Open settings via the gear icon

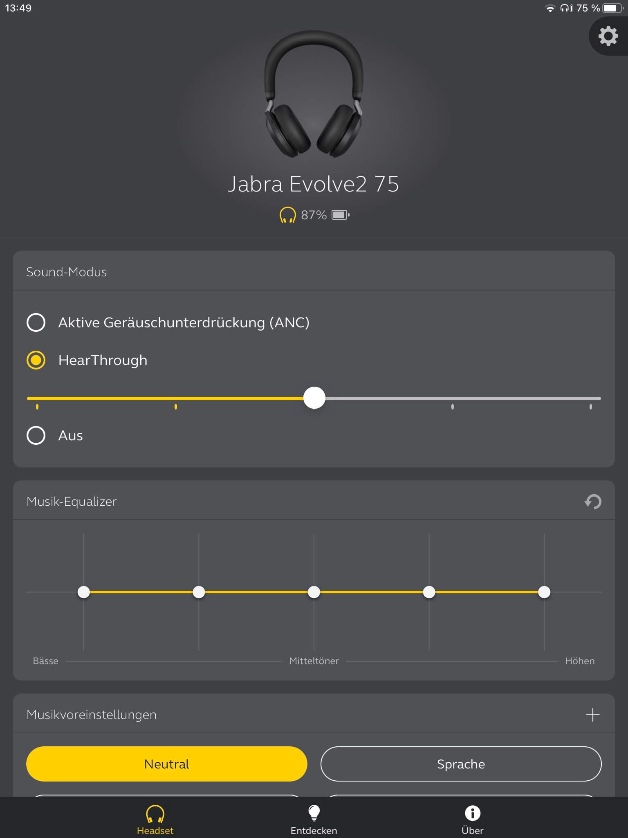click(608, 36)
